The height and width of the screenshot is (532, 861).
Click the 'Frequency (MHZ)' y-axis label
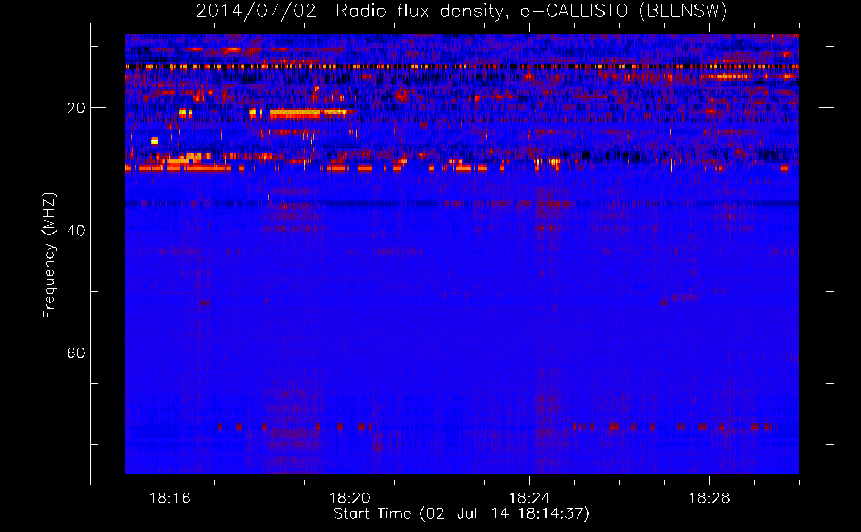point(49,255)
